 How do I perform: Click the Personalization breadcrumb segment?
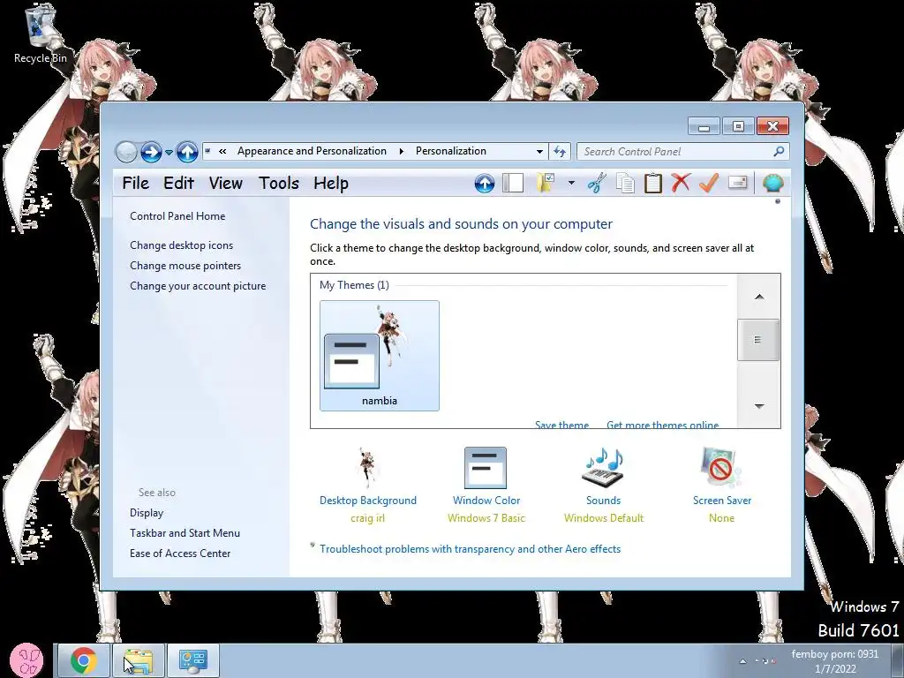(x=451, y=151)
